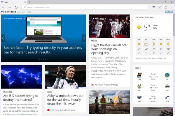Image resolution: width=175 pixels, height=116 pixels.
Task: Open the More actions ellipsis menu
Action: 171,7
